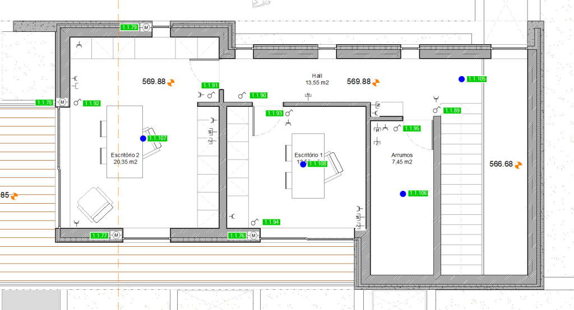Click the green tag 1.1.94
This screenshot has height=310, width=574.
coord(272,222)
